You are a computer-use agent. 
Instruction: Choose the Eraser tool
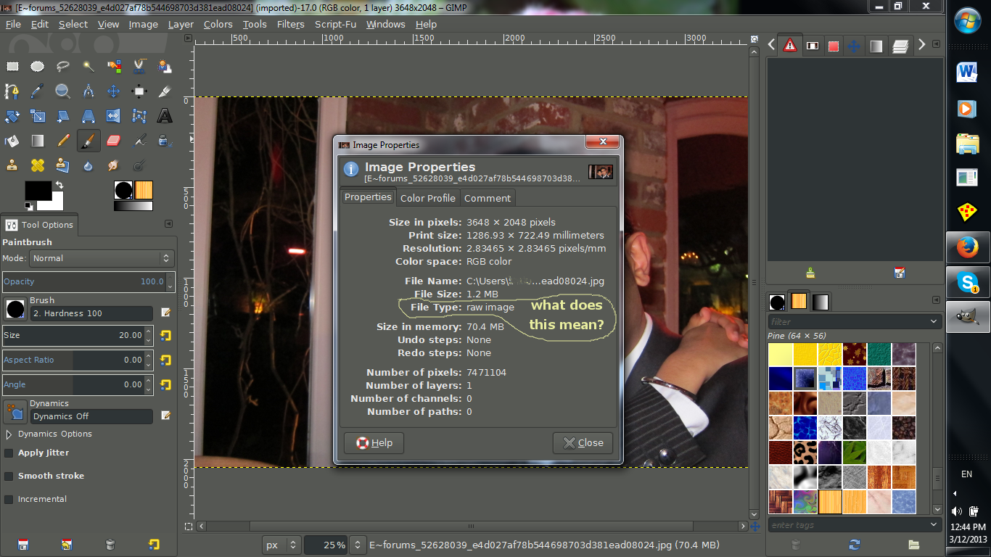pos(113,141)
